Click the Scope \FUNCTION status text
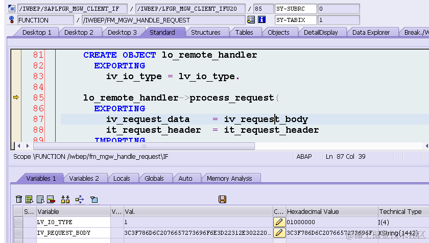429x243 pixels. pyautogui.click(x=90, y=157)
